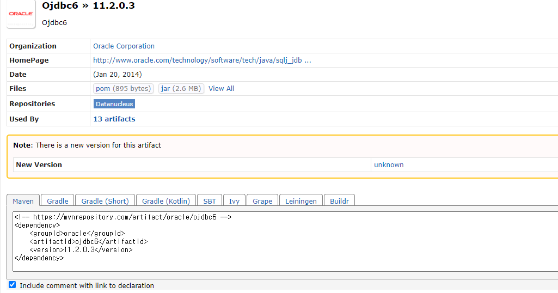Switch to the SBT tab
This screenshot has width=558, height=293.
point(210,201)
